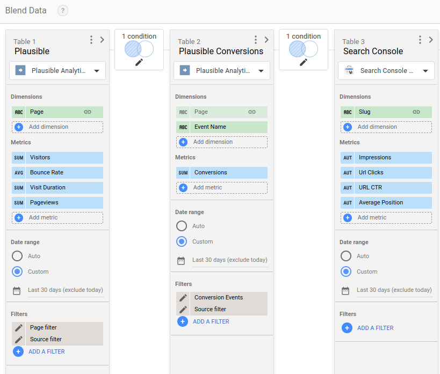Open the Search Console data source dropdown
Screen dimensions: 440x374
pos(386,70)
